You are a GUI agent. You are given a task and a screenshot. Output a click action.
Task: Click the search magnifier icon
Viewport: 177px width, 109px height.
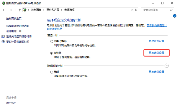tap(171, 10)
